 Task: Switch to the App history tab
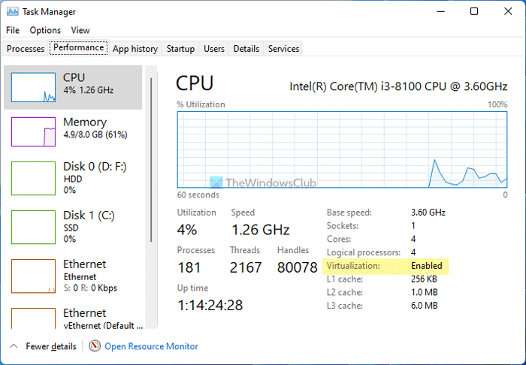pyautogui.click(x=135, y=49)
